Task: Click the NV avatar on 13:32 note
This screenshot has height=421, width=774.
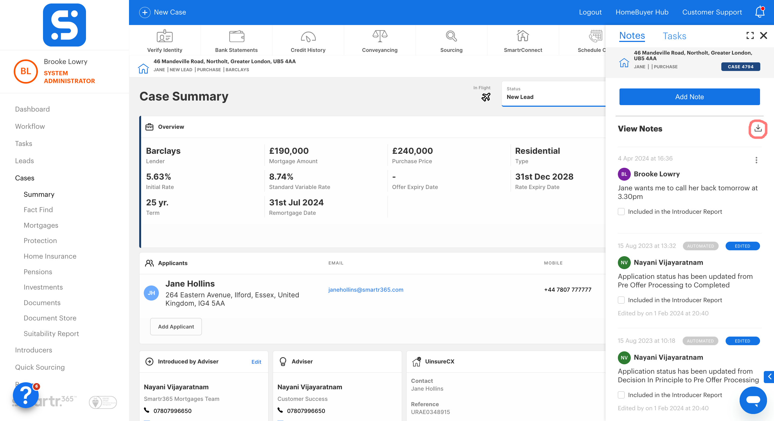Action: [624, 263]
